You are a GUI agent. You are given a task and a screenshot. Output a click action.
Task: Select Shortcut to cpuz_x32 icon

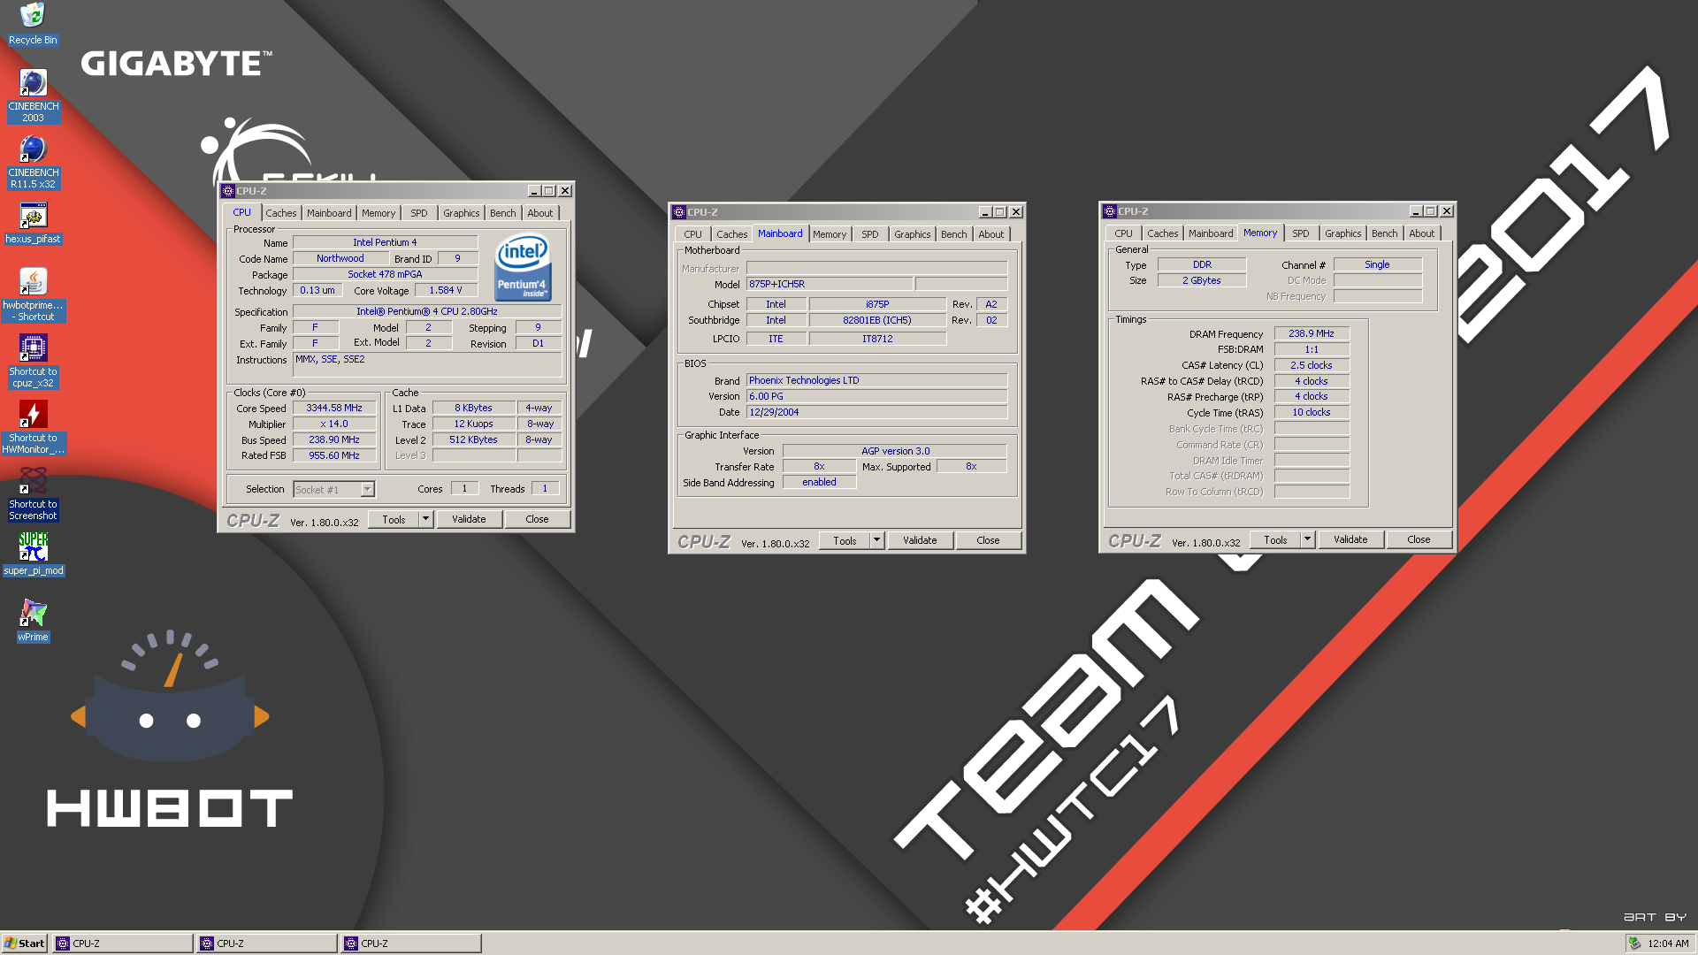pyautogui.click(x=33, y=361)
